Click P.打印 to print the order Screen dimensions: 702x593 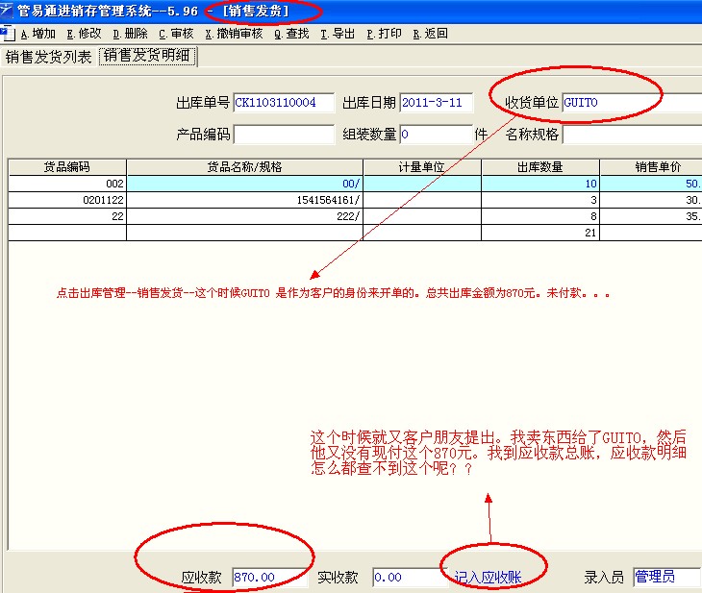(384, 34)
